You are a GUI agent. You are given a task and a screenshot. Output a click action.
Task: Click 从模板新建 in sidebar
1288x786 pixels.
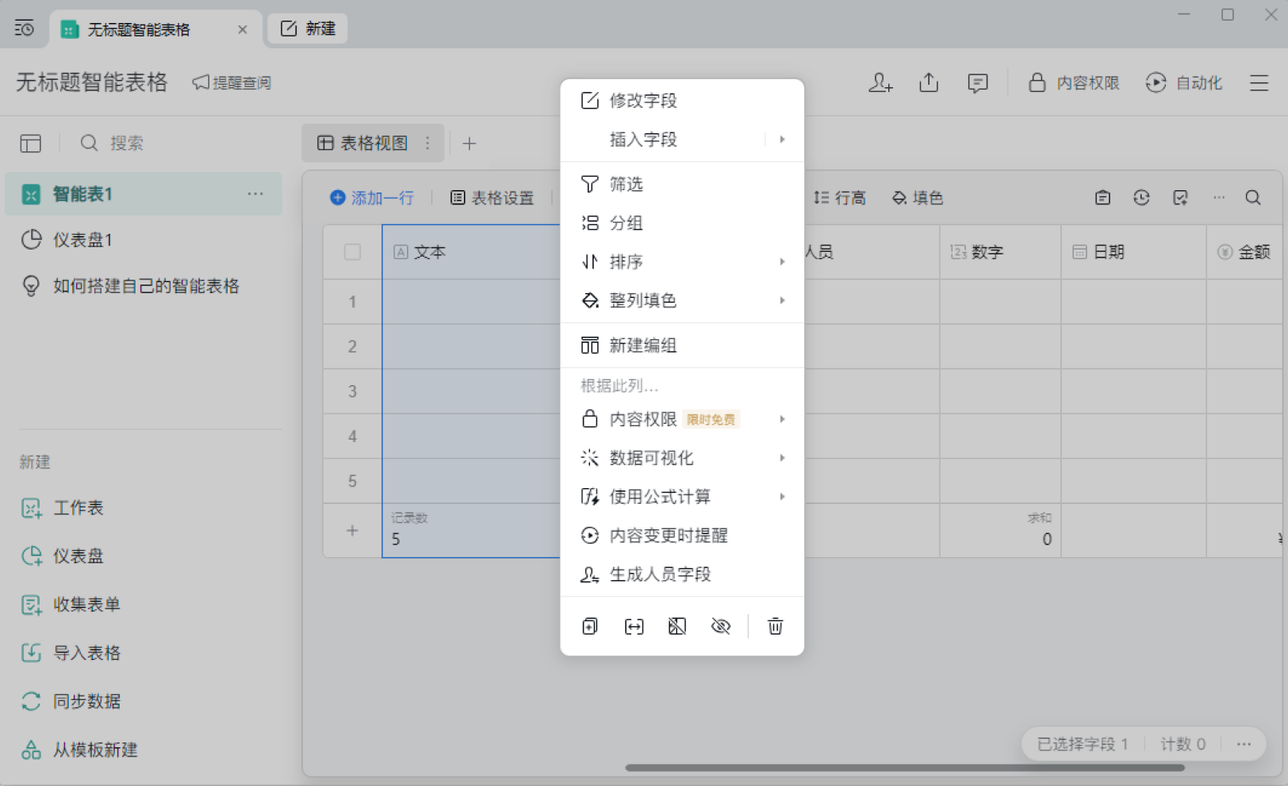[x=79, y=750]
